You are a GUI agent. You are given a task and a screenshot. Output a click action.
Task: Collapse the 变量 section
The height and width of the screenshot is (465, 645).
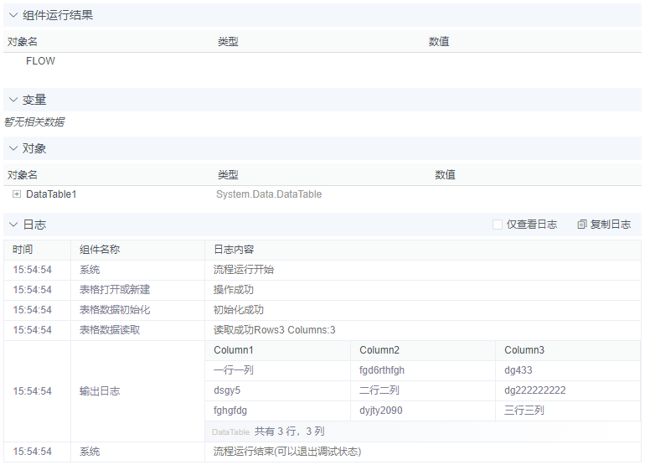pos(13,100)
